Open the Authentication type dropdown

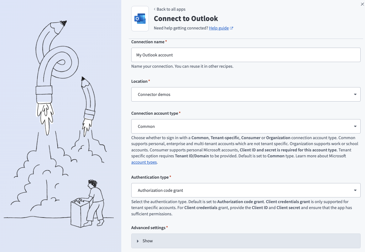(x=246, y=190)
